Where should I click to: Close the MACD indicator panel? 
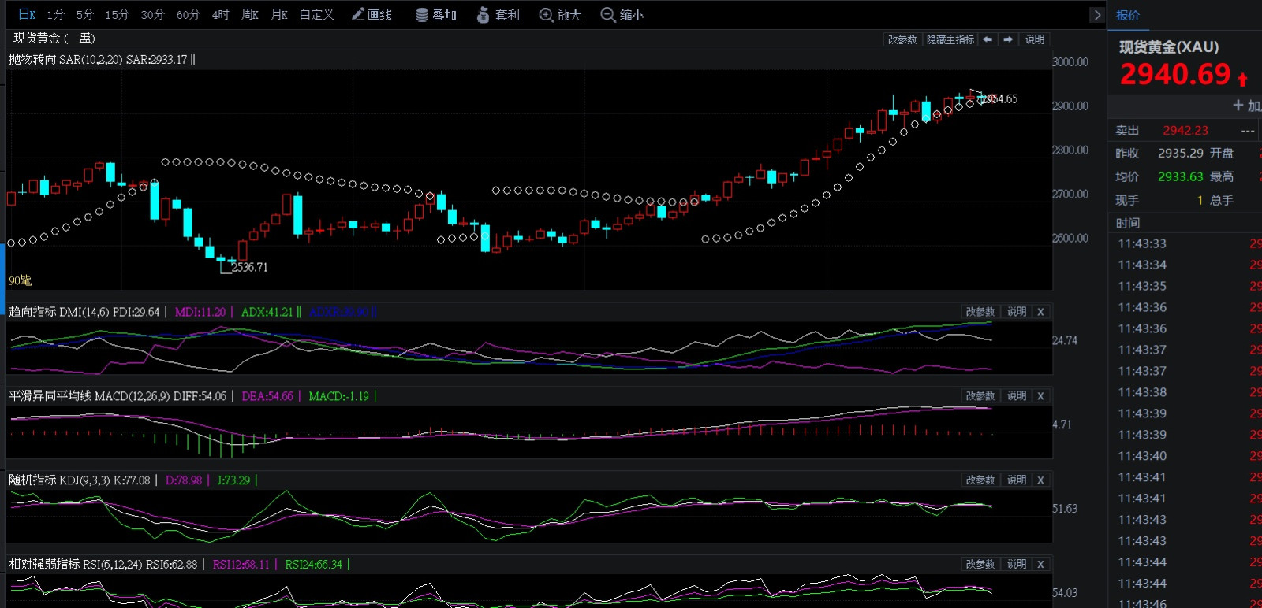pos(1040,396)
